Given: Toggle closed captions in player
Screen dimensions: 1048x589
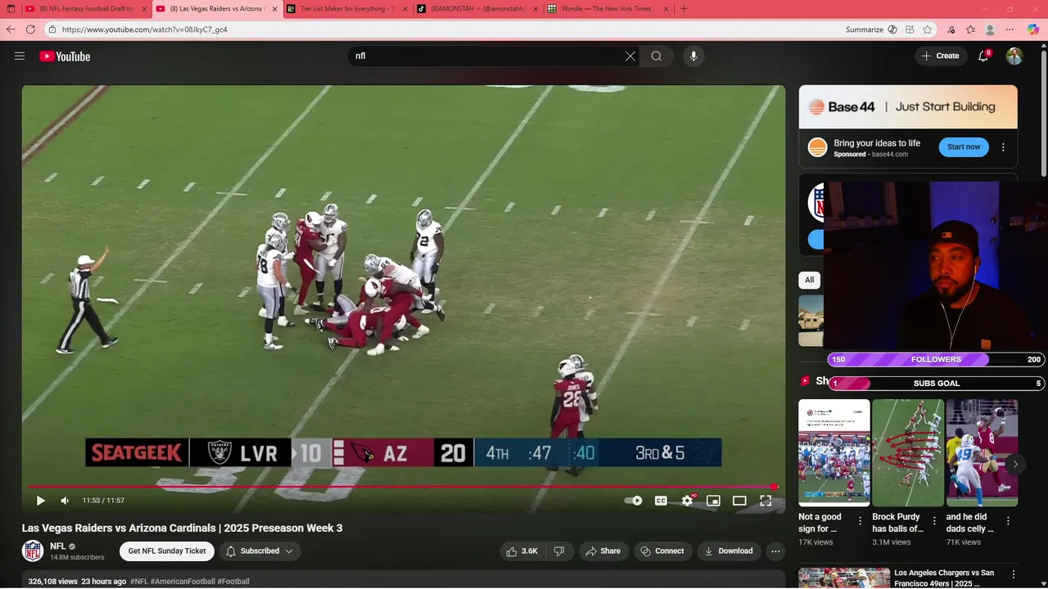Looking at the screenshot, I should click(x=661, y=501).
